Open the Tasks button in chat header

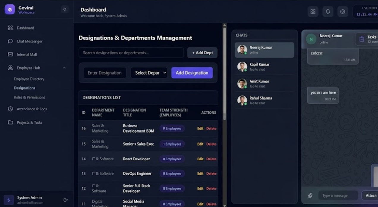(367, 39)
